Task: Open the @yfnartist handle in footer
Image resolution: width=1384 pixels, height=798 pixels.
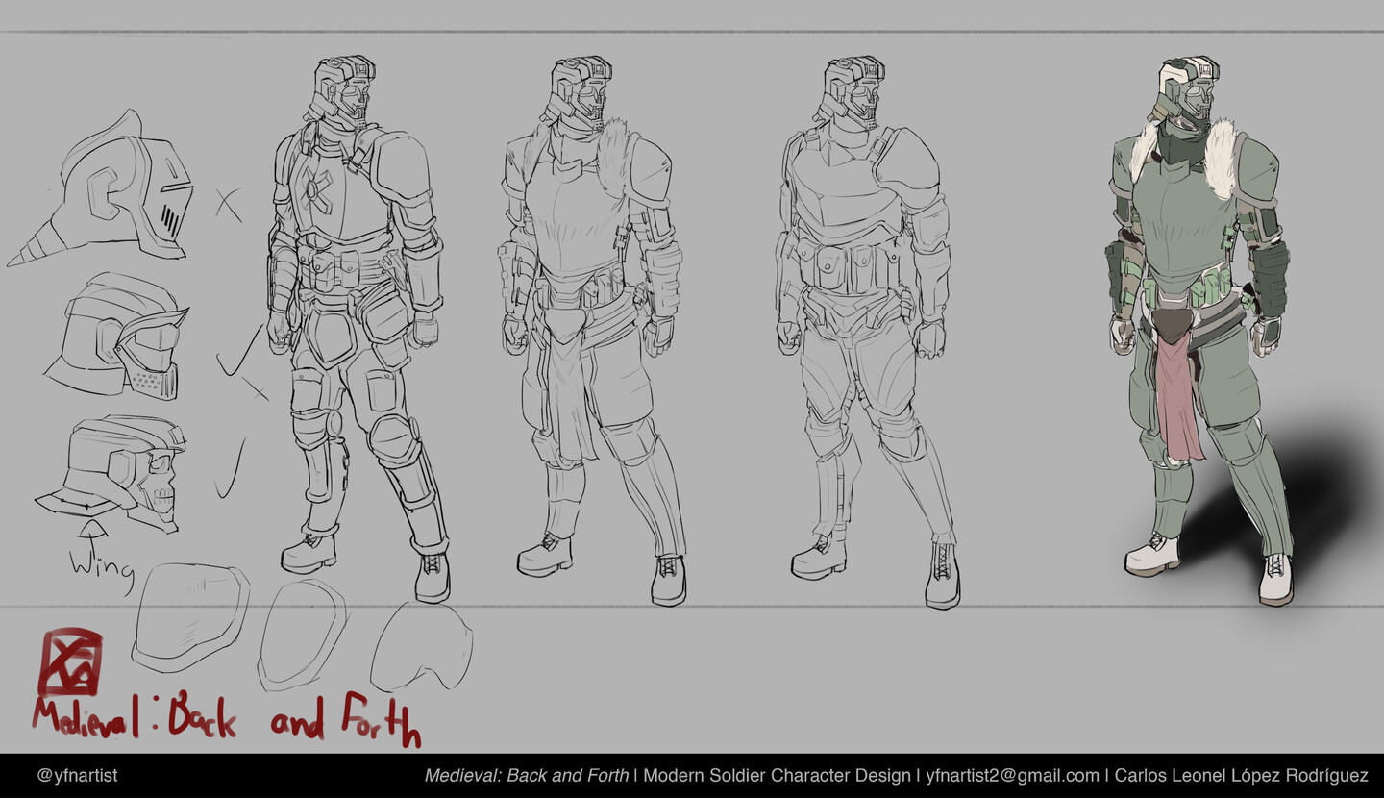Action: (x=77, y=775)
